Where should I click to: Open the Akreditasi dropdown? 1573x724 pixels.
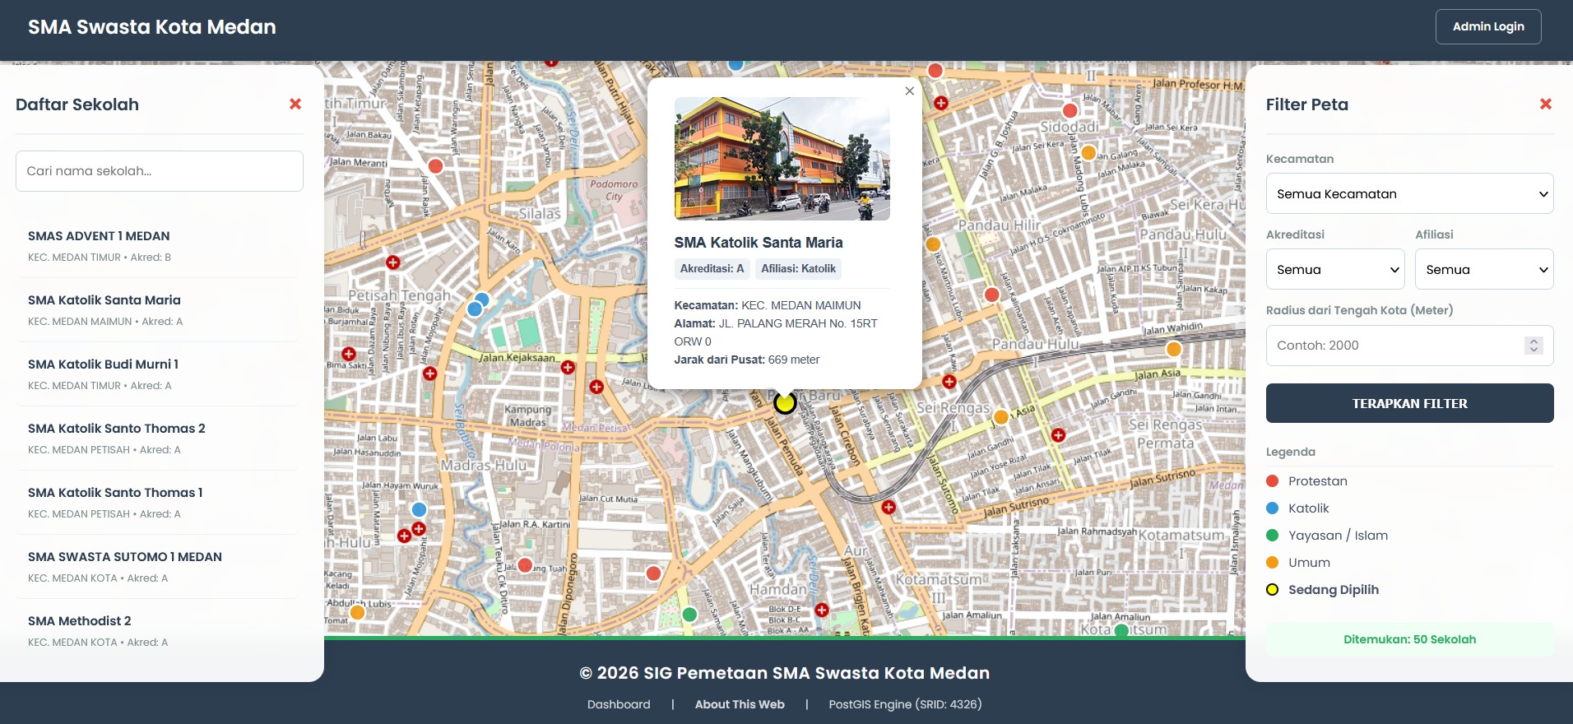pos(1335,269)
